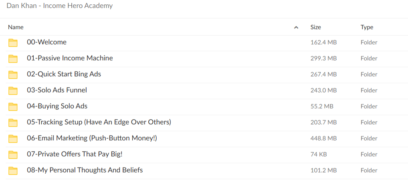The image size is (408, 186).
Task: Click the folder icon beside 00-Welcome
Action: (x=13, y=43)
